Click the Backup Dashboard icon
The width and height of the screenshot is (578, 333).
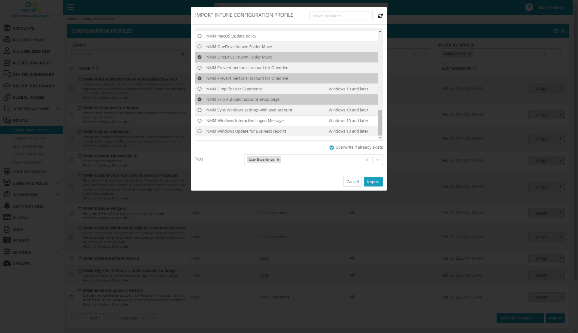[x=7, y=86]
